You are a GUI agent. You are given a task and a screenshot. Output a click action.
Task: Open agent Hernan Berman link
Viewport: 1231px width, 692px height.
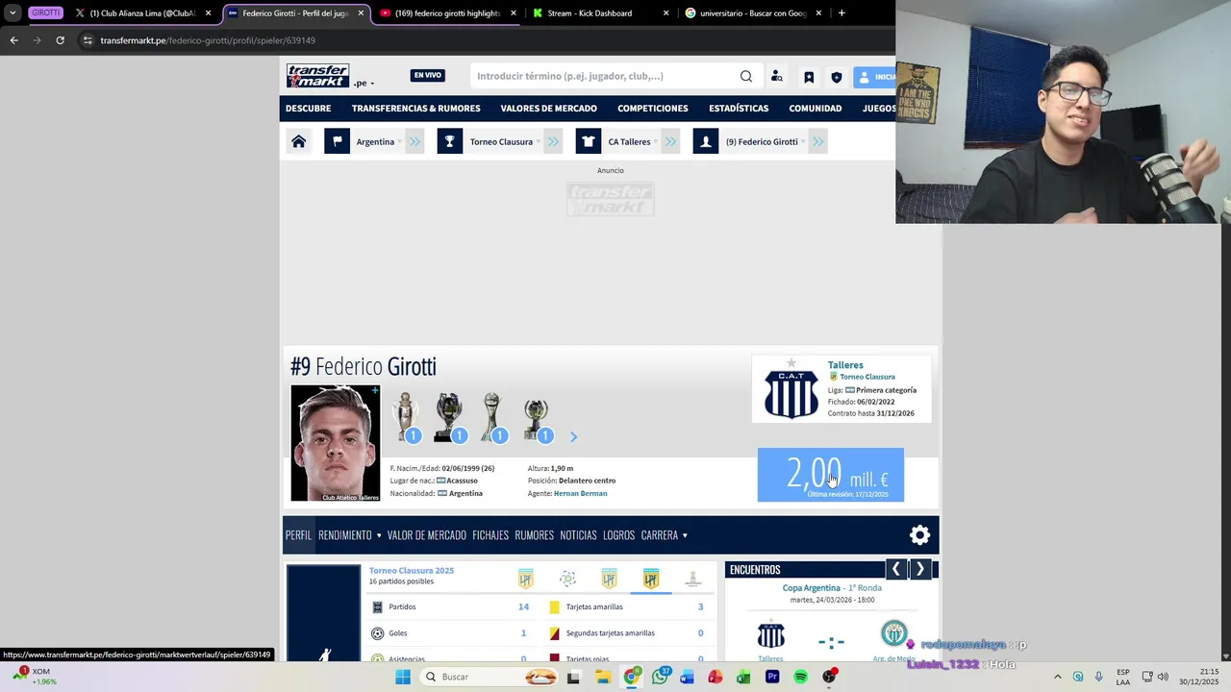click(x=580, y=493)
